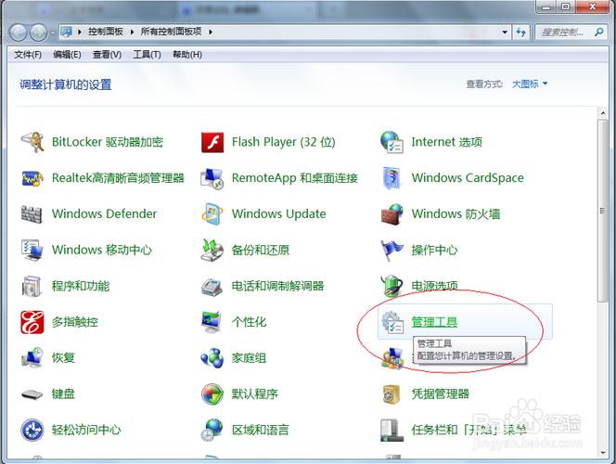Open the 文件(F) menu
616x464 pixels.
[28, 55]
